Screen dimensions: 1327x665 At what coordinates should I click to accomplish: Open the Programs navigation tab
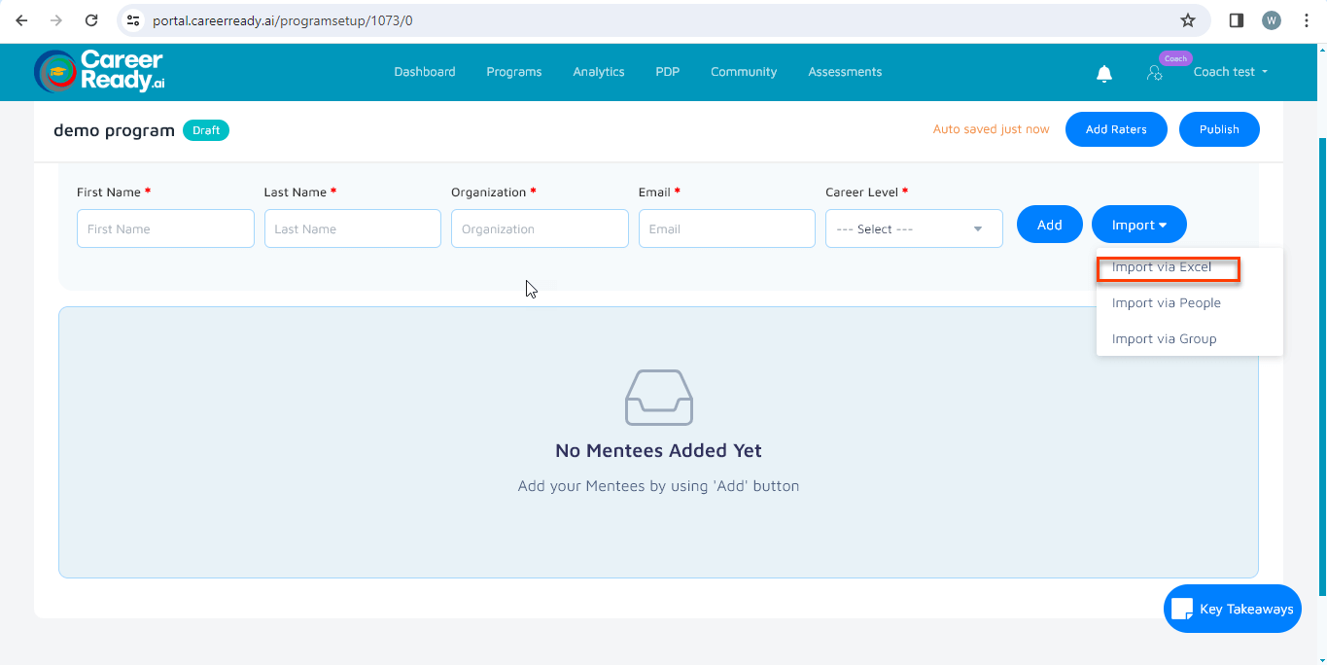pos(514,72)
